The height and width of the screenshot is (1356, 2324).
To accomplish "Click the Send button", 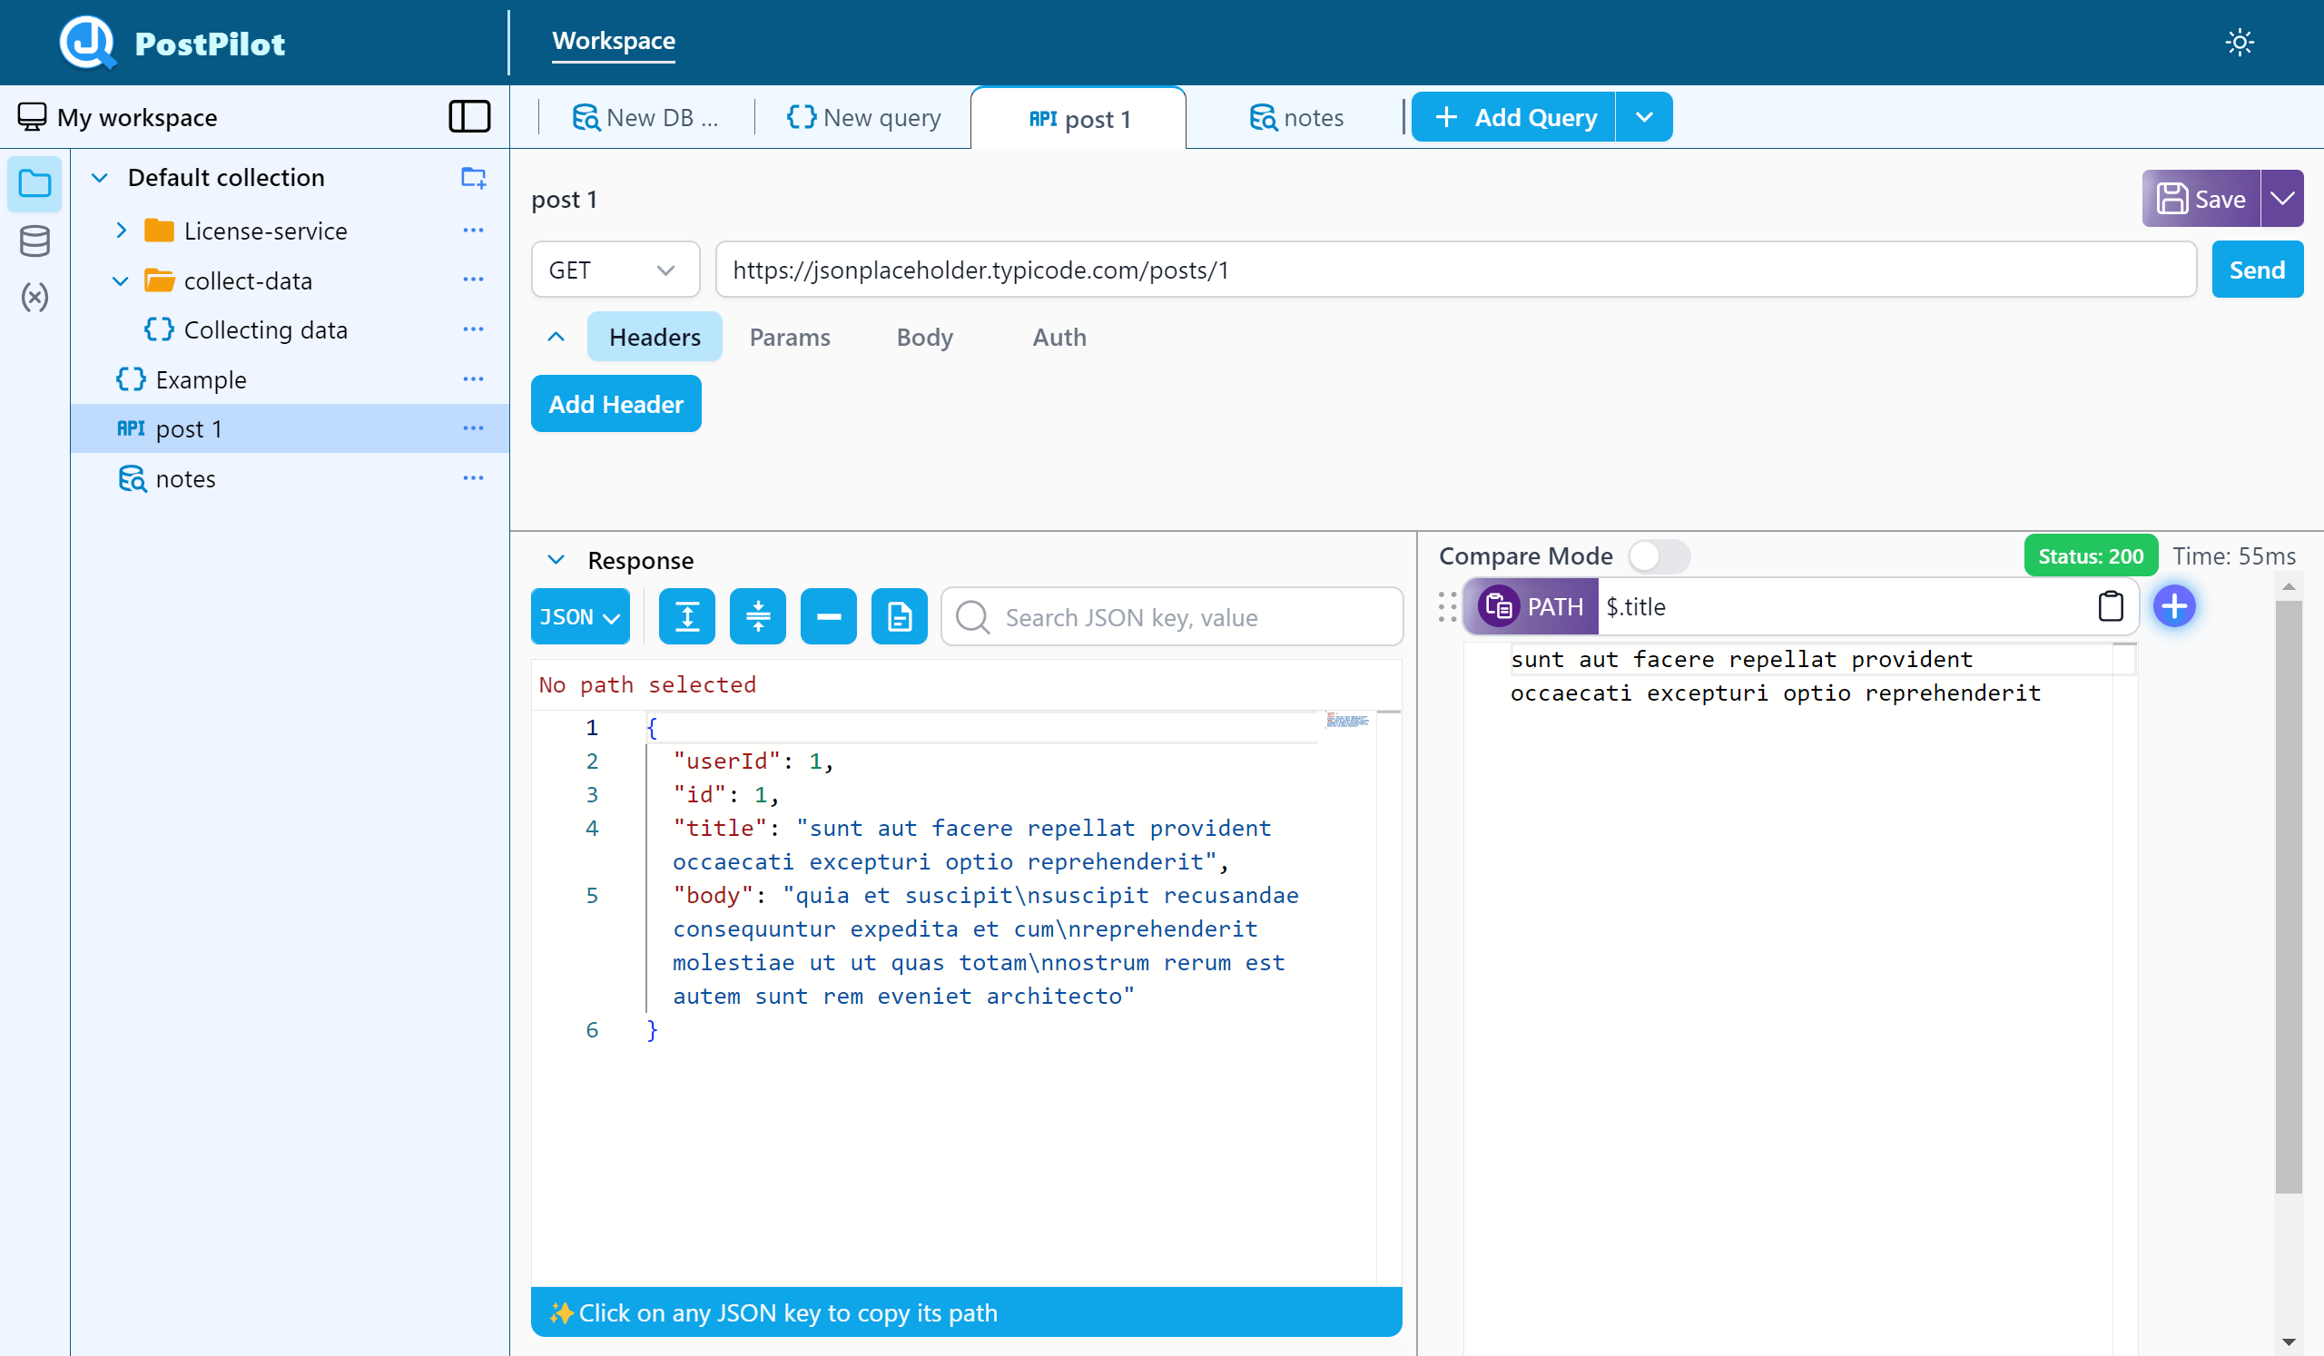I will tap(2256, 270).
